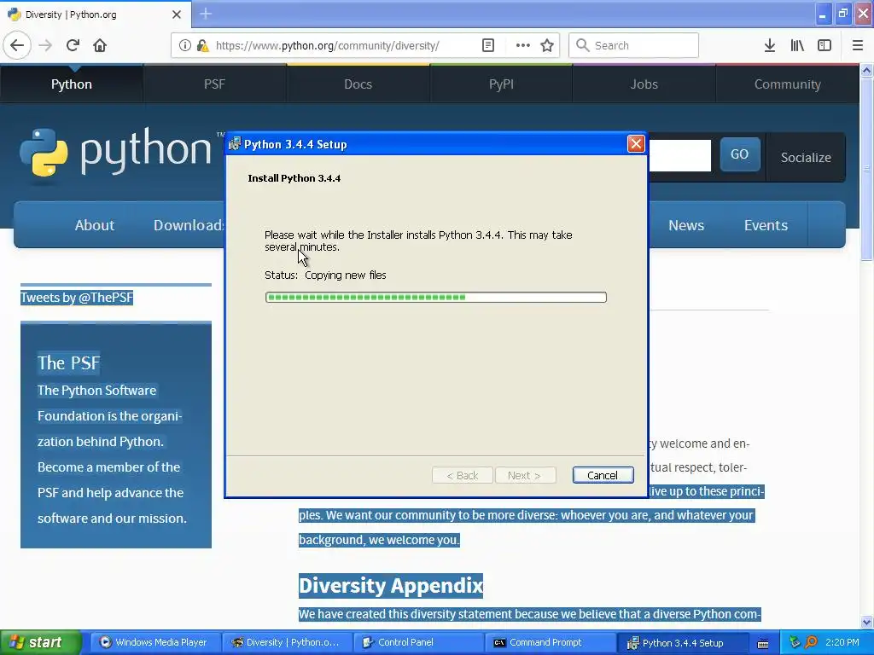This screenshot has width=874, height=655.
Task: Click the vertical scrollbar thumb
Action: coord(866,169)
